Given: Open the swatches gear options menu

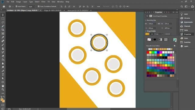Looking at the screenshot, I should 175,46.
